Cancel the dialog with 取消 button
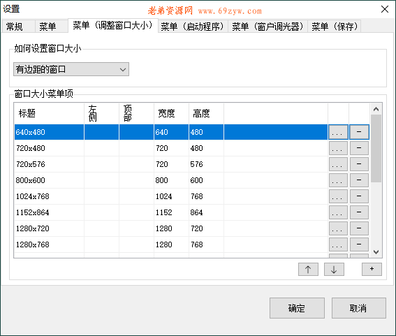 pos(358,308)
